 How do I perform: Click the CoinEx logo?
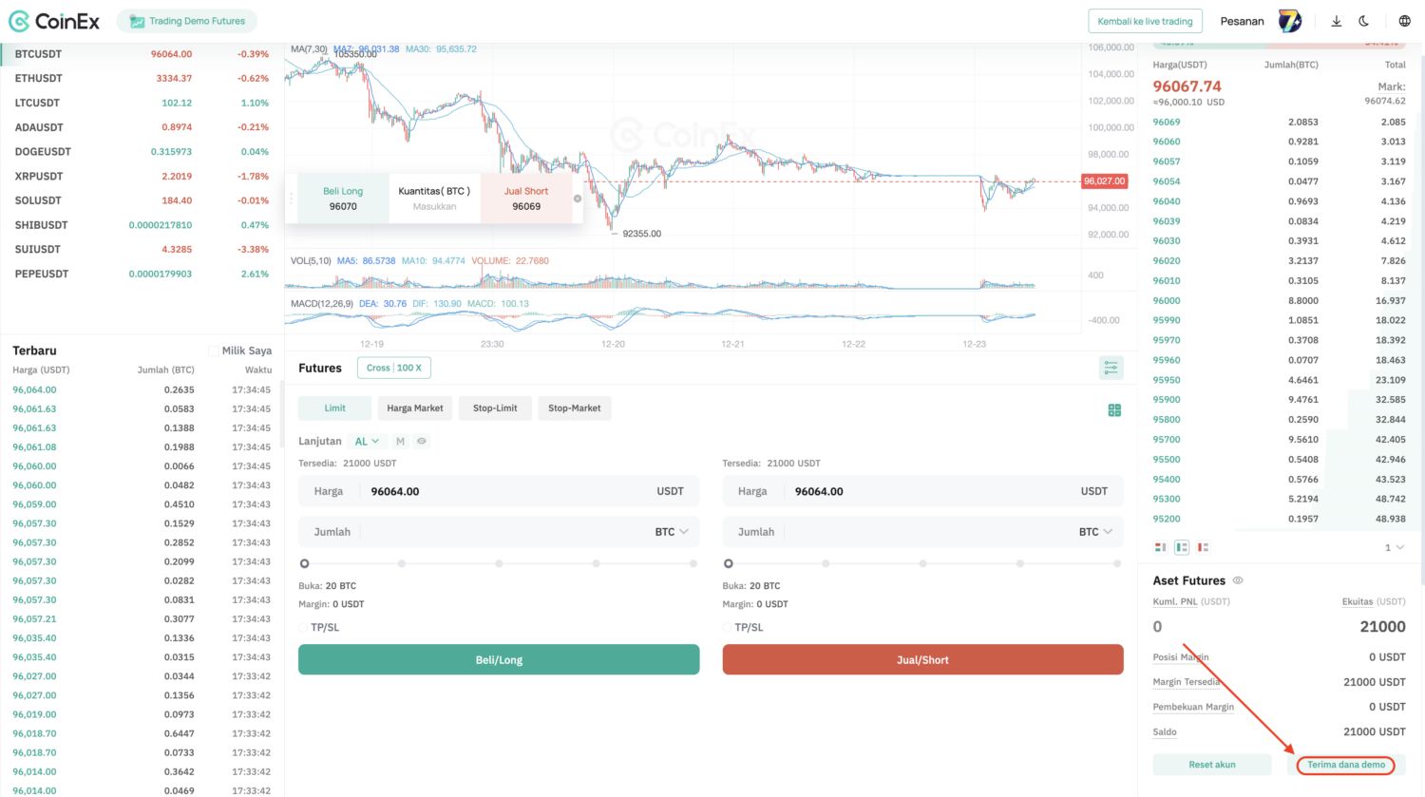click(54, 21)
